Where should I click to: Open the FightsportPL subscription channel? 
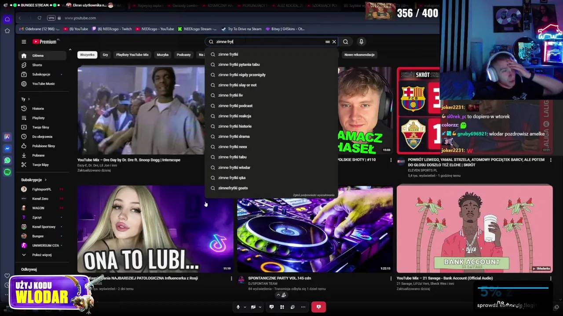(x=42, y=189)
